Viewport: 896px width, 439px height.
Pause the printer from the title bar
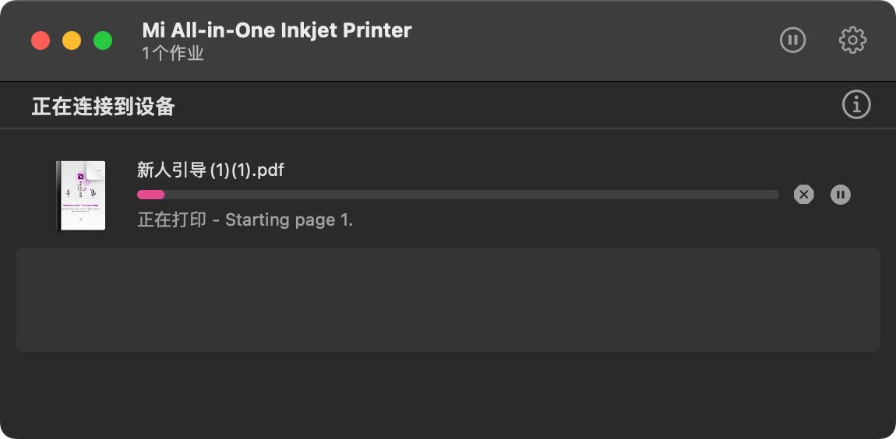tap(792, 40)
